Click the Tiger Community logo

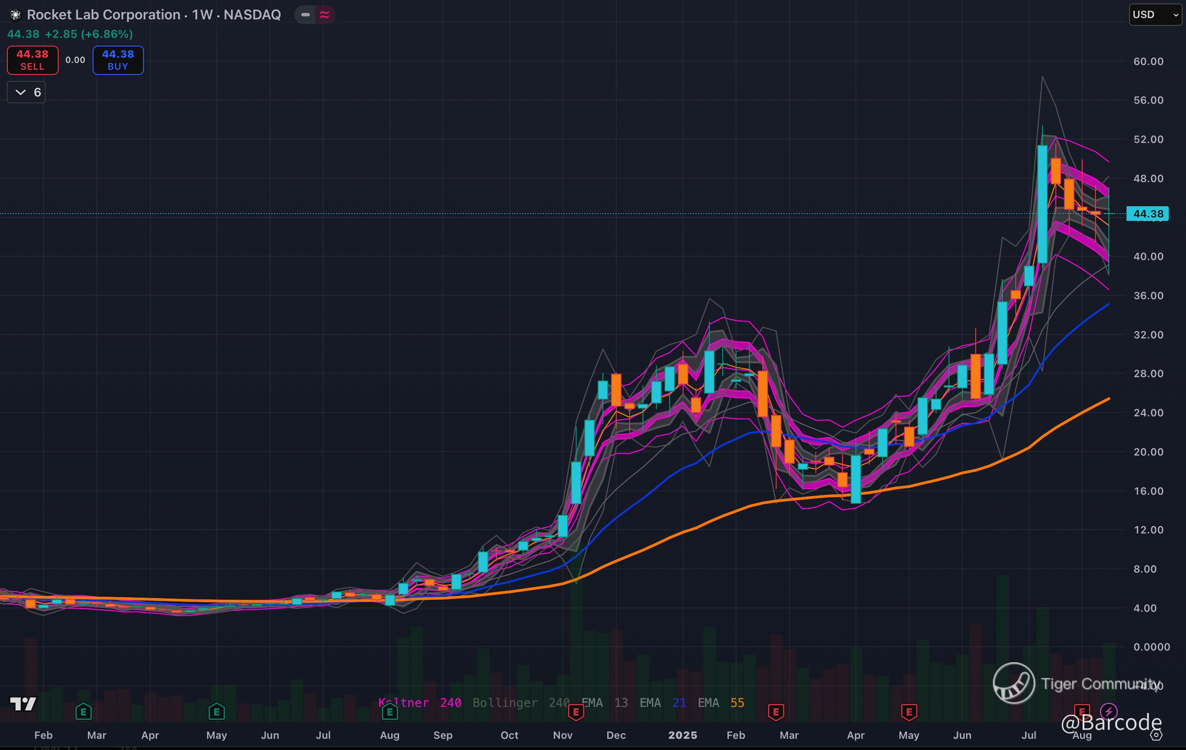[x=1014, y=683]
